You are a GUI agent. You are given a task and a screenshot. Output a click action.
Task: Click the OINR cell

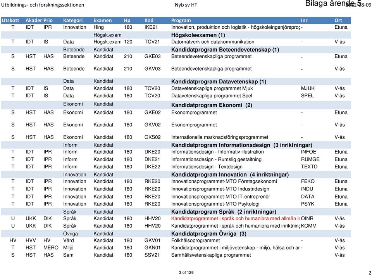pos(307,218)
